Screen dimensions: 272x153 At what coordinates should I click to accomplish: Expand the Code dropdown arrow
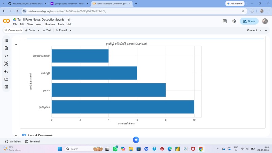(x=38, y=30)
